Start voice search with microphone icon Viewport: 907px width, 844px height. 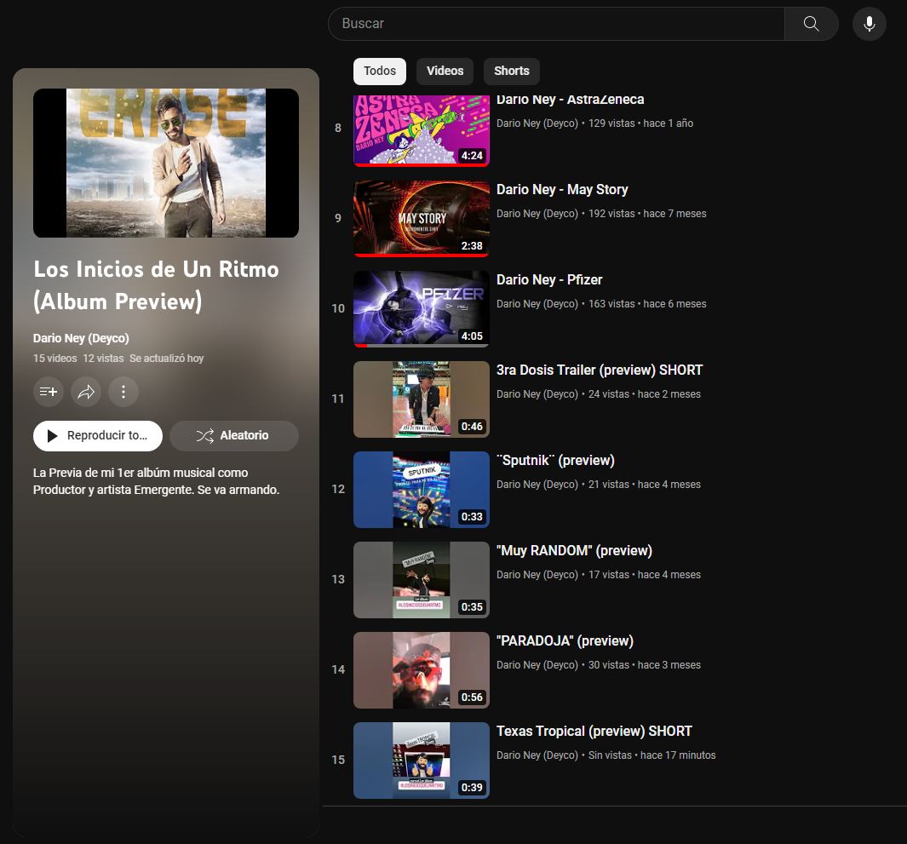[869, 24]
